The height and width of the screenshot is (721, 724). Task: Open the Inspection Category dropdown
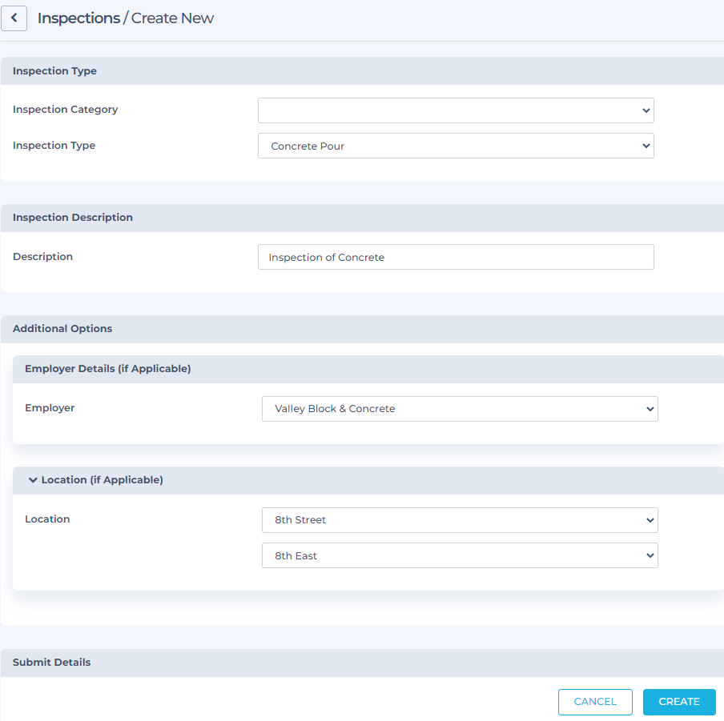(455, 110)
